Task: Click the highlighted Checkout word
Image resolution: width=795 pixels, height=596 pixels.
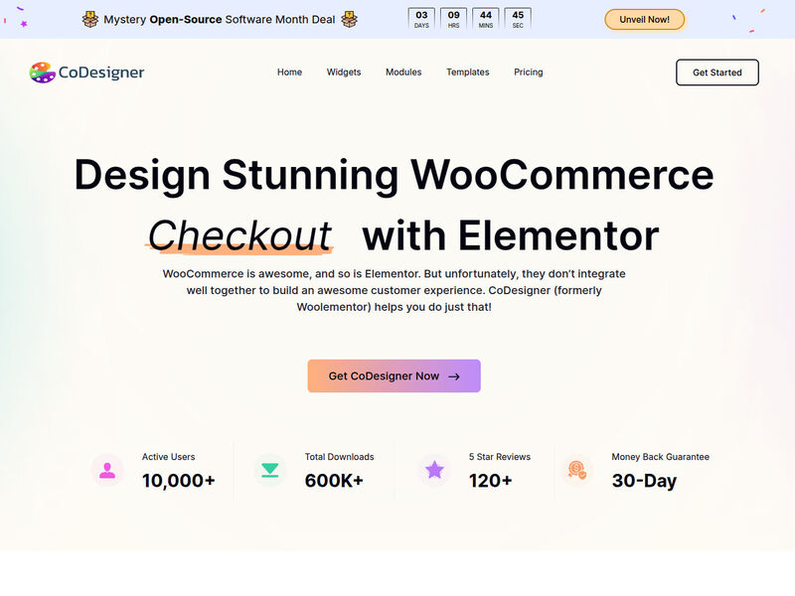Action: 239,235
